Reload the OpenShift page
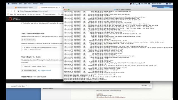Viewport: 178px width, 100px height. click(x=15, y=11)
